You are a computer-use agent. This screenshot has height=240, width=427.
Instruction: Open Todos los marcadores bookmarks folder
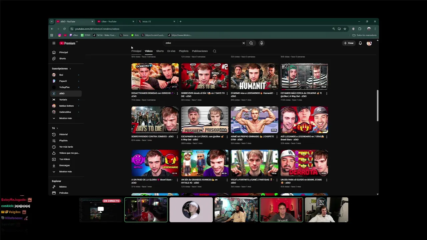tap(364, 35)
